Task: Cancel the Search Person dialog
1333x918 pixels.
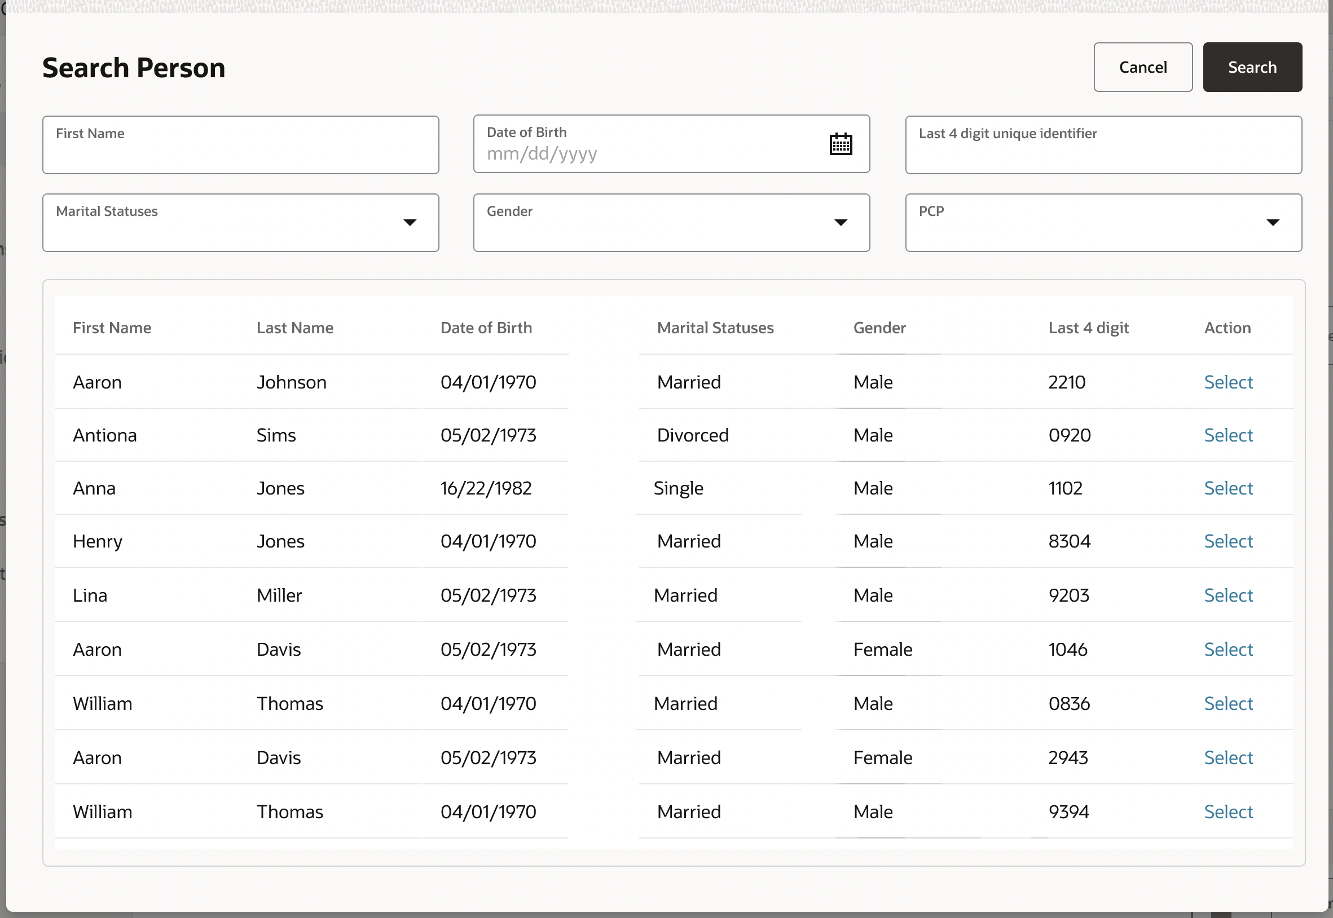Action: [1142, 67]
